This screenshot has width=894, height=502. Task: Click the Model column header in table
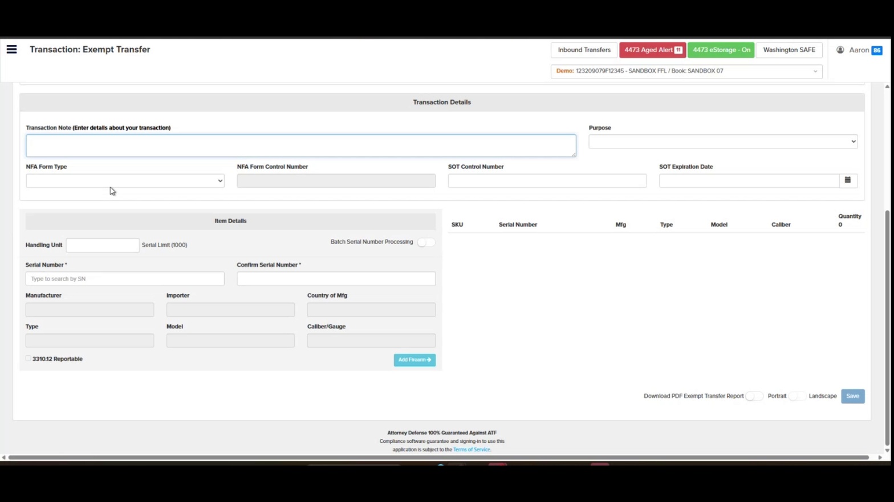(x=719, y=225)
